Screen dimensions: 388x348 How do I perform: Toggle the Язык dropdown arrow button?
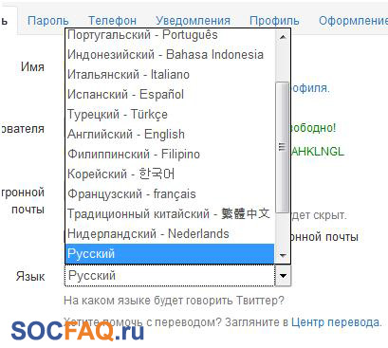[283, 276]
